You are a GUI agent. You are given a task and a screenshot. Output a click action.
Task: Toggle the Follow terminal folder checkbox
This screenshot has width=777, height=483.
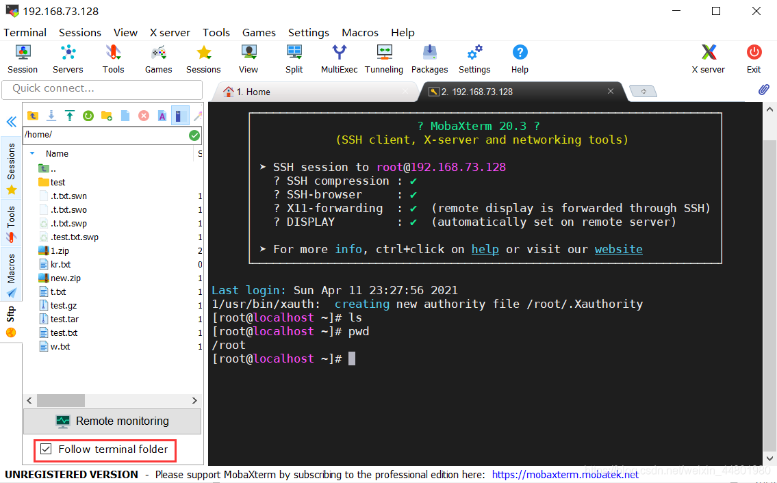click(x=45, y=450)
